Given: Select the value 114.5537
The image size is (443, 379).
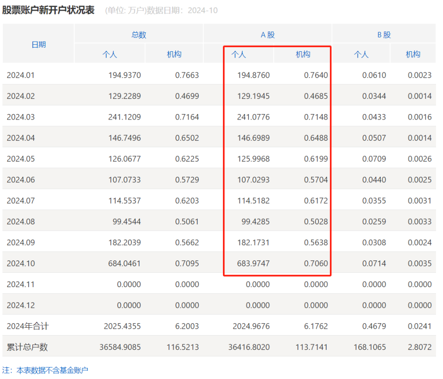Looking at the screenshot, I should click(125, 201).
